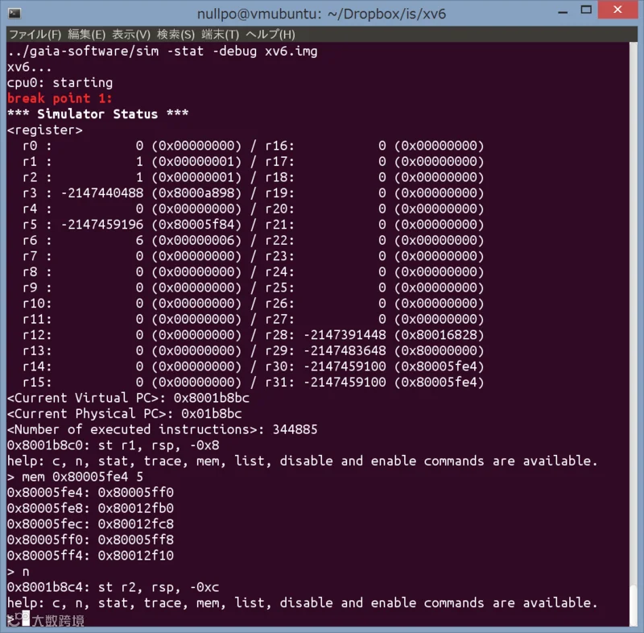The width and height of the screenshot is (644, 633).
Task: Click the terminal cursor at the prompt
Action: pos(26,619)
